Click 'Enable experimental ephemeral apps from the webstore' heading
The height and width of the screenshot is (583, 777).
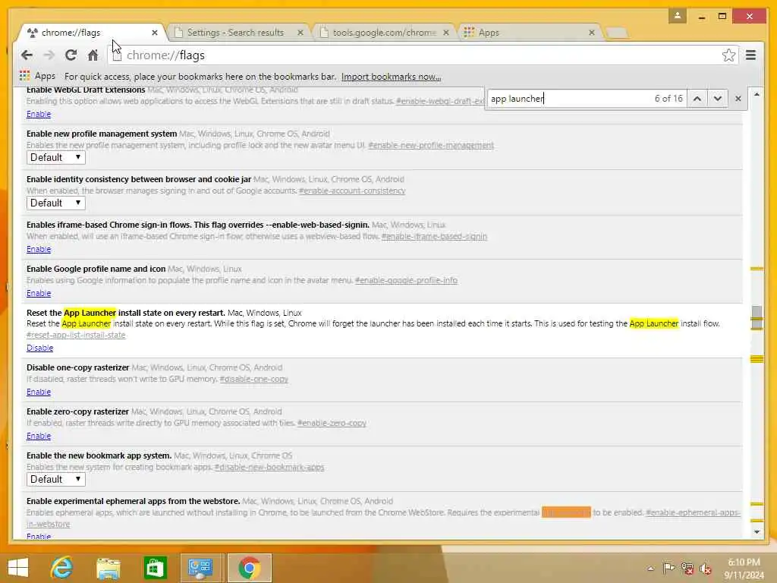(x=134, y=501)
